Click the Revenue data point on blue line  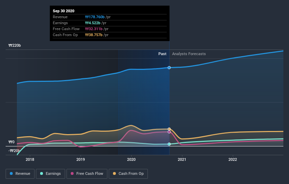[x=169, y=68]
